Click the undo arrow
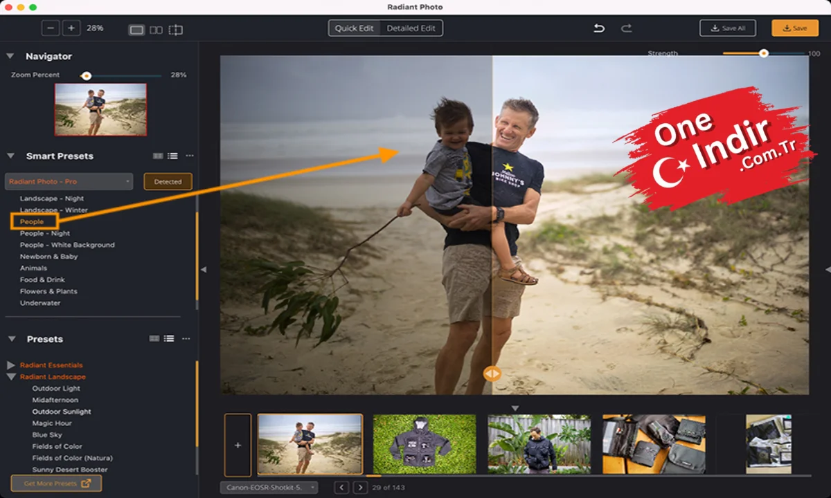Screen dimensions: 831x498 coord(599,28)
